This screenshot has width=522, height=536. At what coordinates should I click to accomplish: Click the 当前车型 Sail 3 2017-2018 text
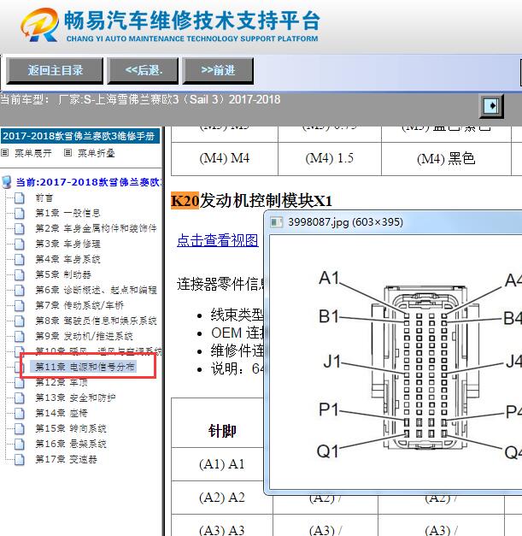point(140,99)
